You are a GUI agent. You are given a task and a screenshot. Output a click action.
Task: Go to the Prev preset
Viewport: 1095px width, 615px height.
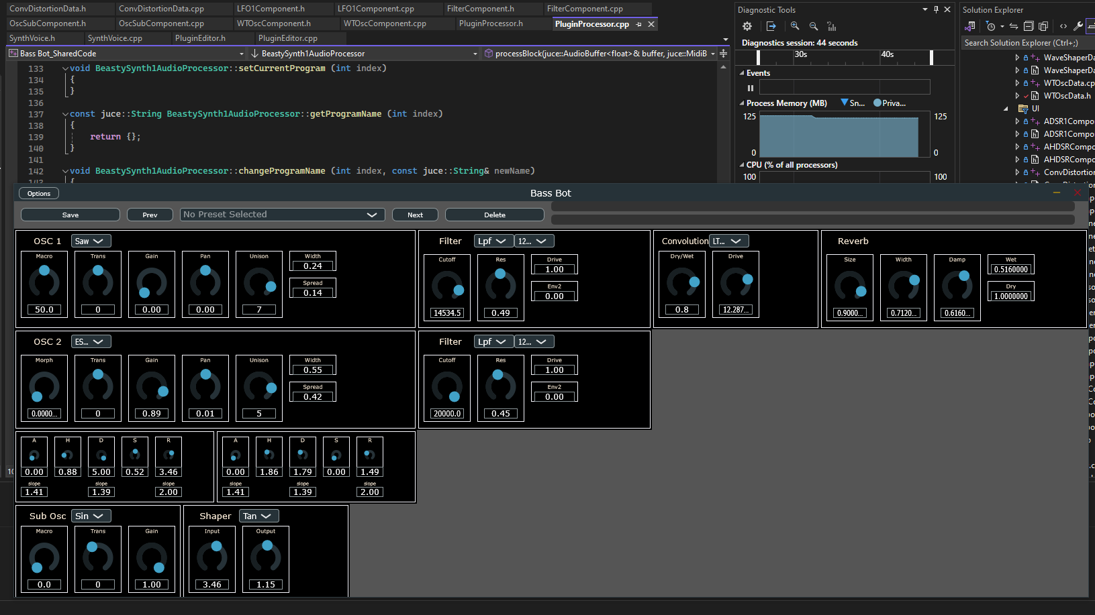(x=150, y=215)
